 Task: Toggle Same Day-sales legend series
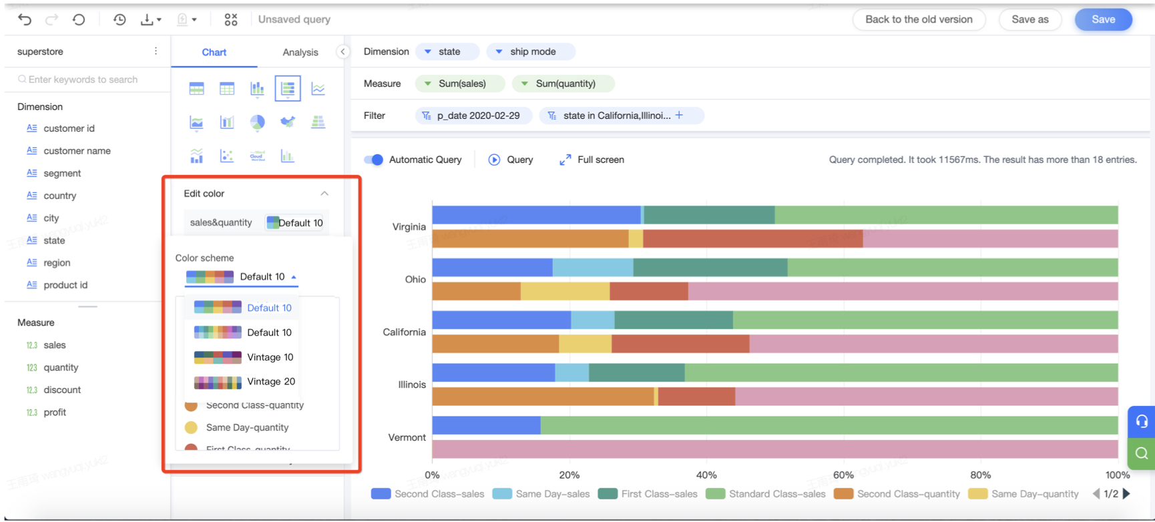click(x=541, y=494)
